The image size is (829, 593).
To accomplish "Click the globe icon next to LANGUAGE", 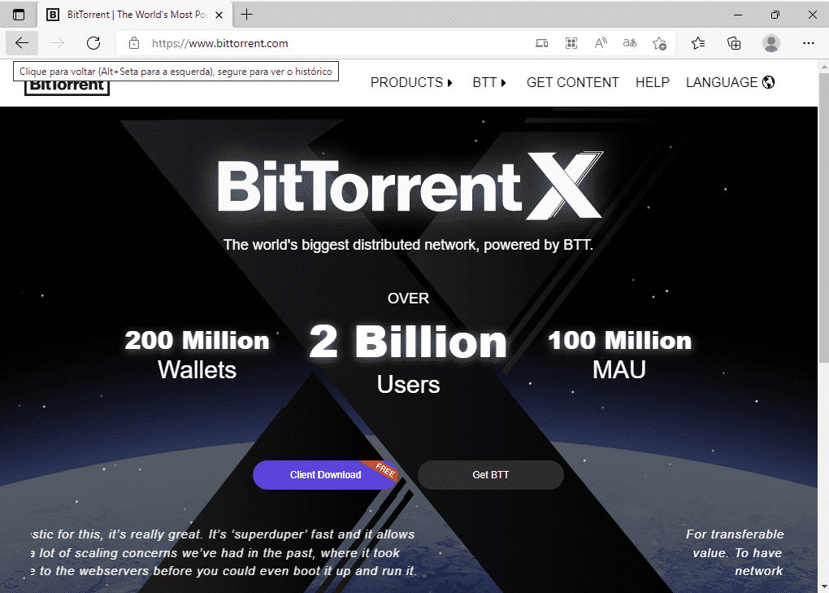I will 769,82.
